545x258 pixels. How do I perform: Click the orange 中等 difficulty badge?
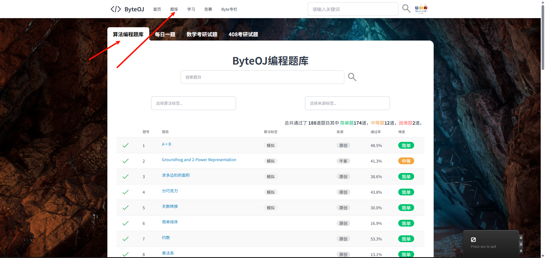point(406,161)
